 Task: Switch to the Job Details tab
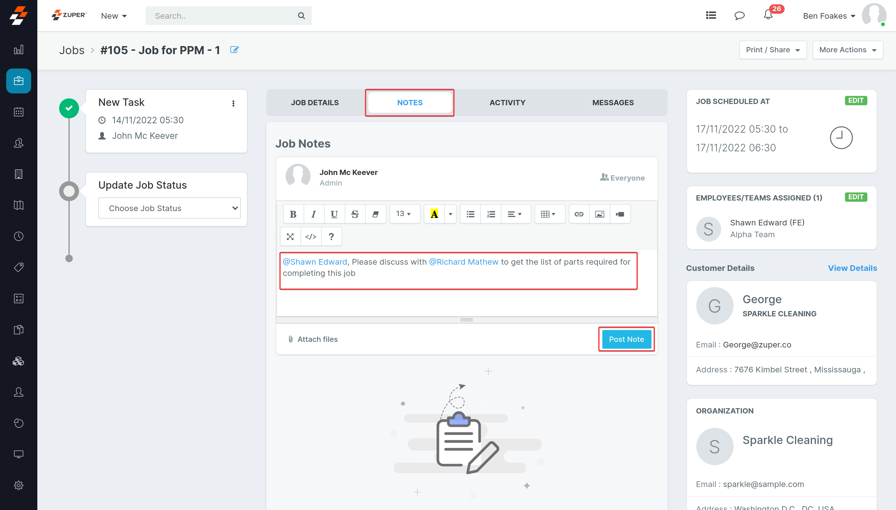(315, 103)
